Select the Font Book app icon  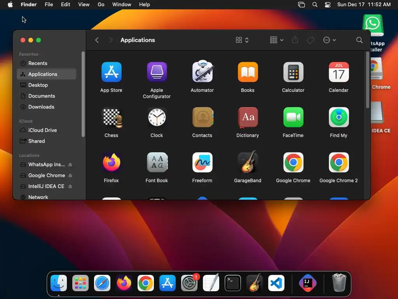(x=157, y=162)
